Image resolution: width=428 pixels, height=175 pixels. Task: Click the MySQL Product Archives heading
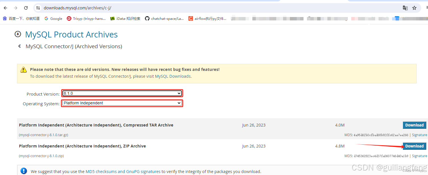click(71, 34)
